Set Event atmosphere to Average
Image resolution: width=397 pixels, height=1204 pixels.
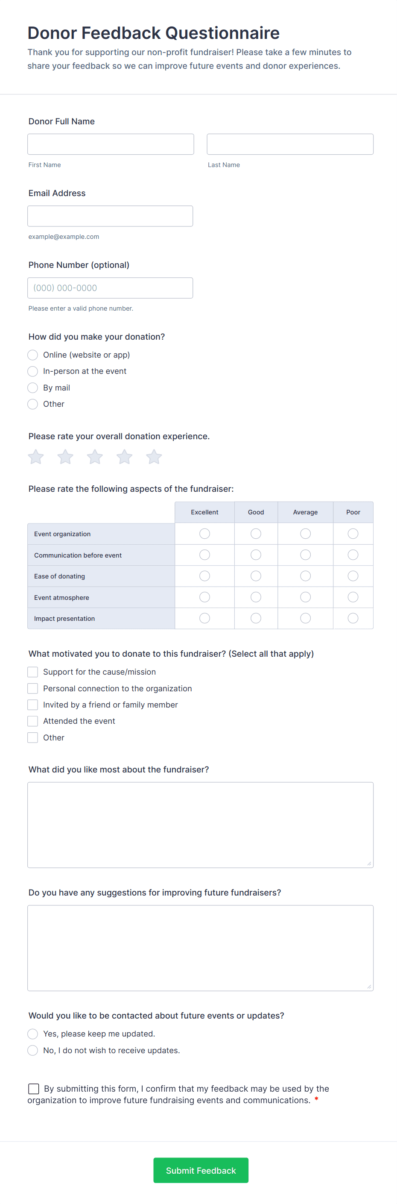tap(306, 597)
